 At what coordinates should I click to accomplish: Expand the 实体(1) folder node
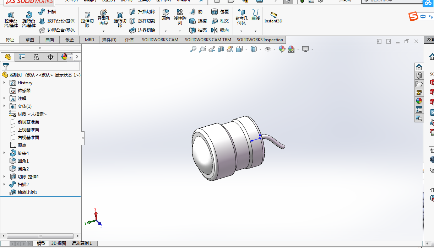[4, 106]
